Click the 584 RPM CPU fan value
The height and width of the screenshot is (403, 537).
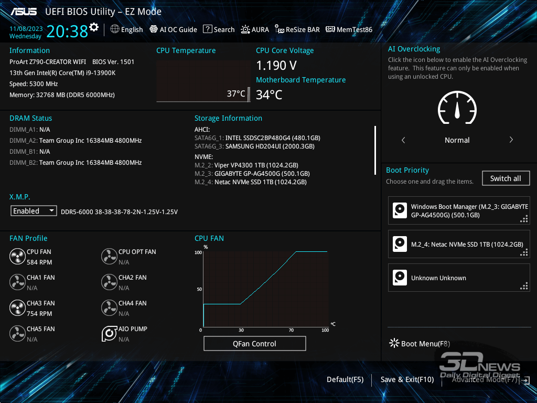pyautogui.click(x=39, y=262)
